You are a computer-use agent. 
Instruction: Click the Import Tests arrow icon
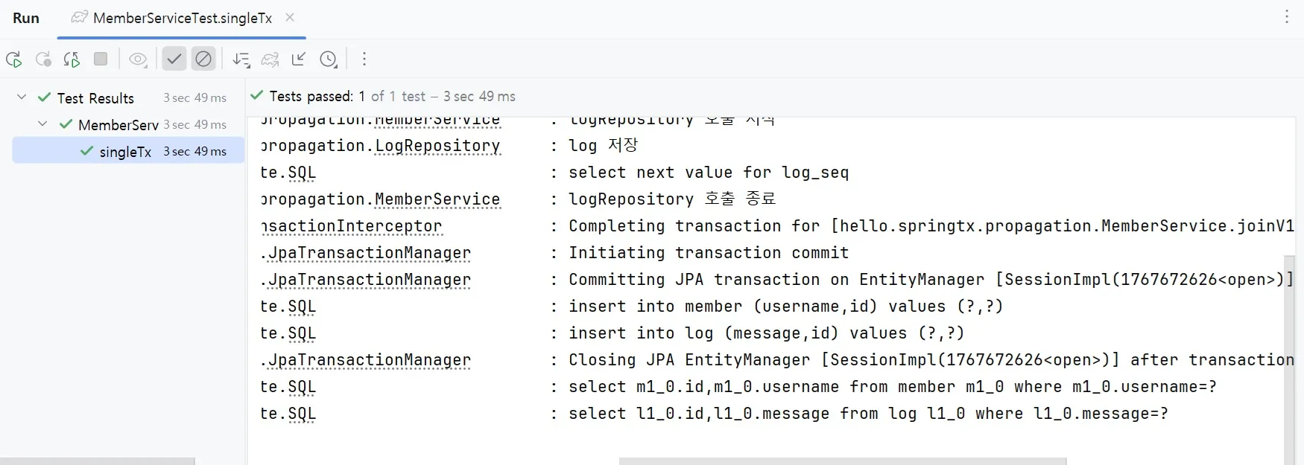coord(299,60)
